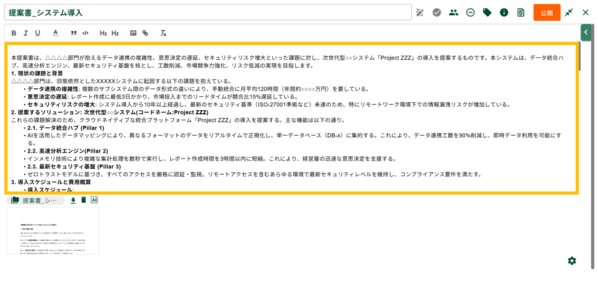Open the 提案書 attachment preview thumbnail
Viewport: 598px width, 283px height.
pyautogui.click(x=53, y=231)
